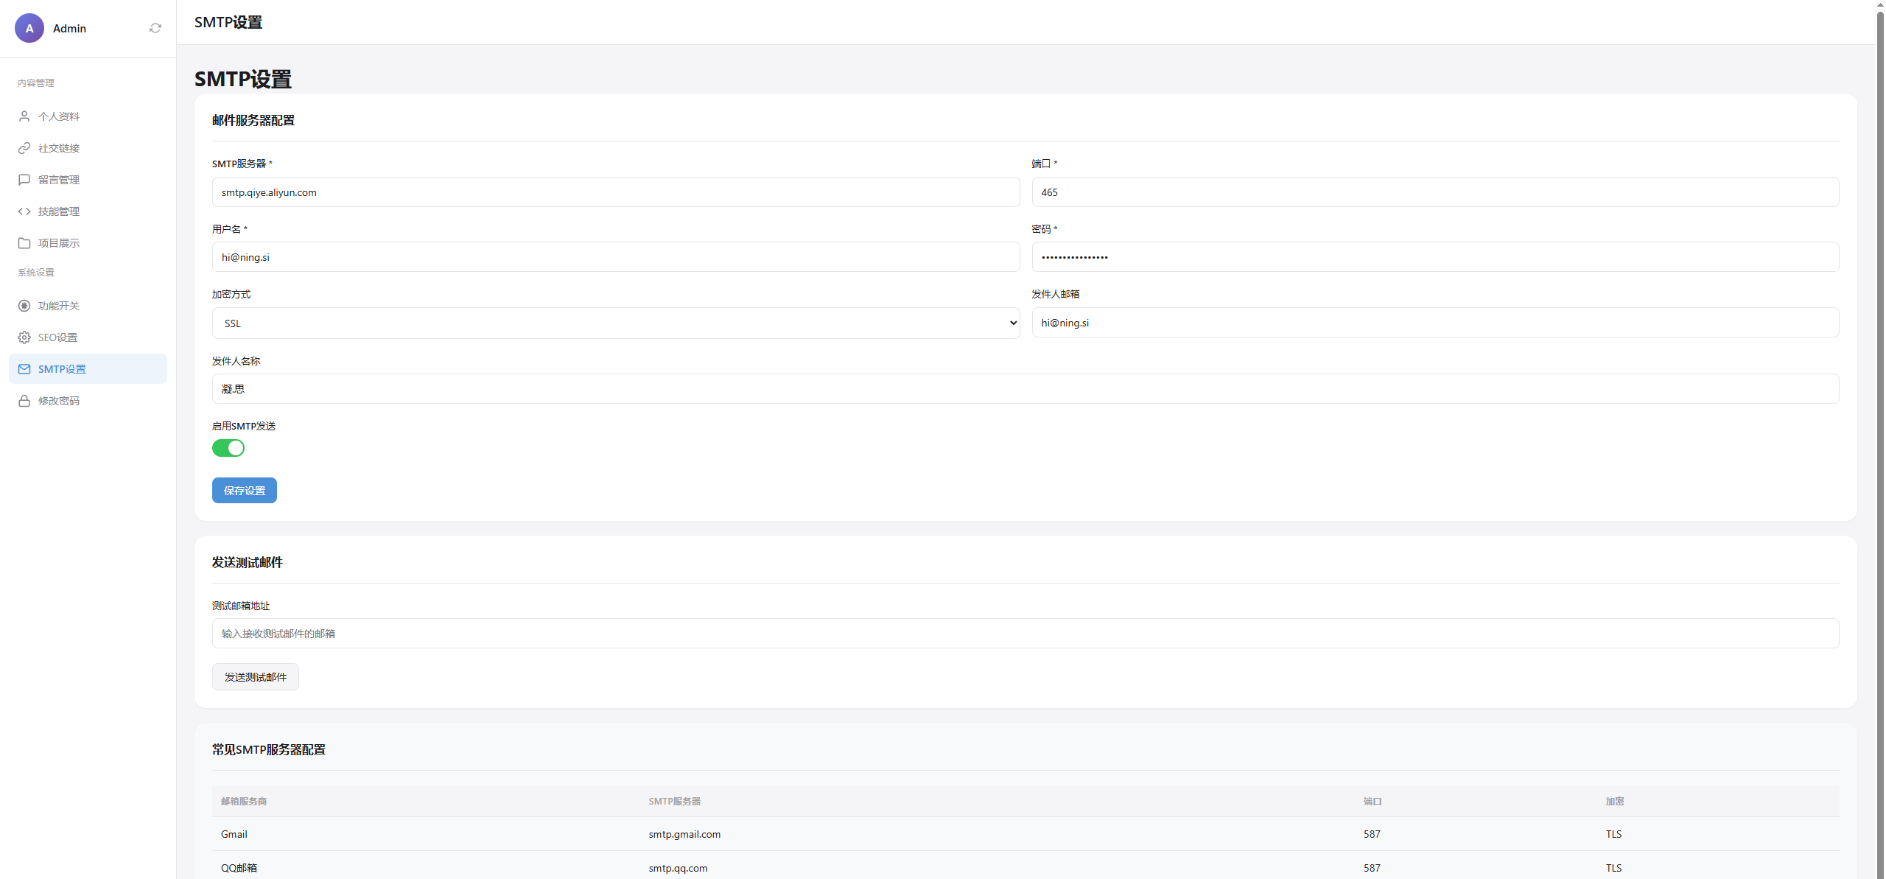Focus the 测试邮箱地址 input field
The height and width of the screenshot is (879, 1886).
tap(1025, 634)
